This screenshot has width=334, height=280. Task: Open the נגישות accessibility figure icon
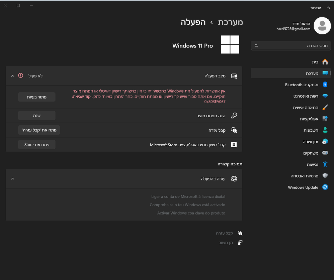(325, 164)
